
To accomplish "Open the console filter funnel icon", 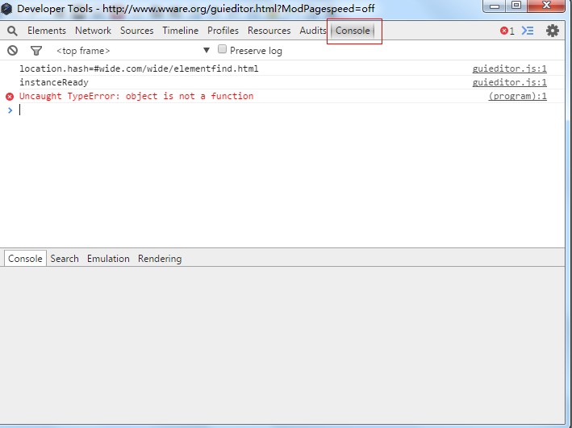I will 35,51.
